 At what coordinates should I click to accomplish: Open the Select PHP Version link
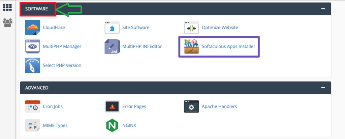pos(62,65)
